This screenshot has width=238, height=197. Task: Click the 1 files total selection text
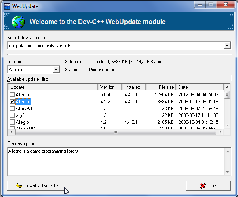[126, 62]
